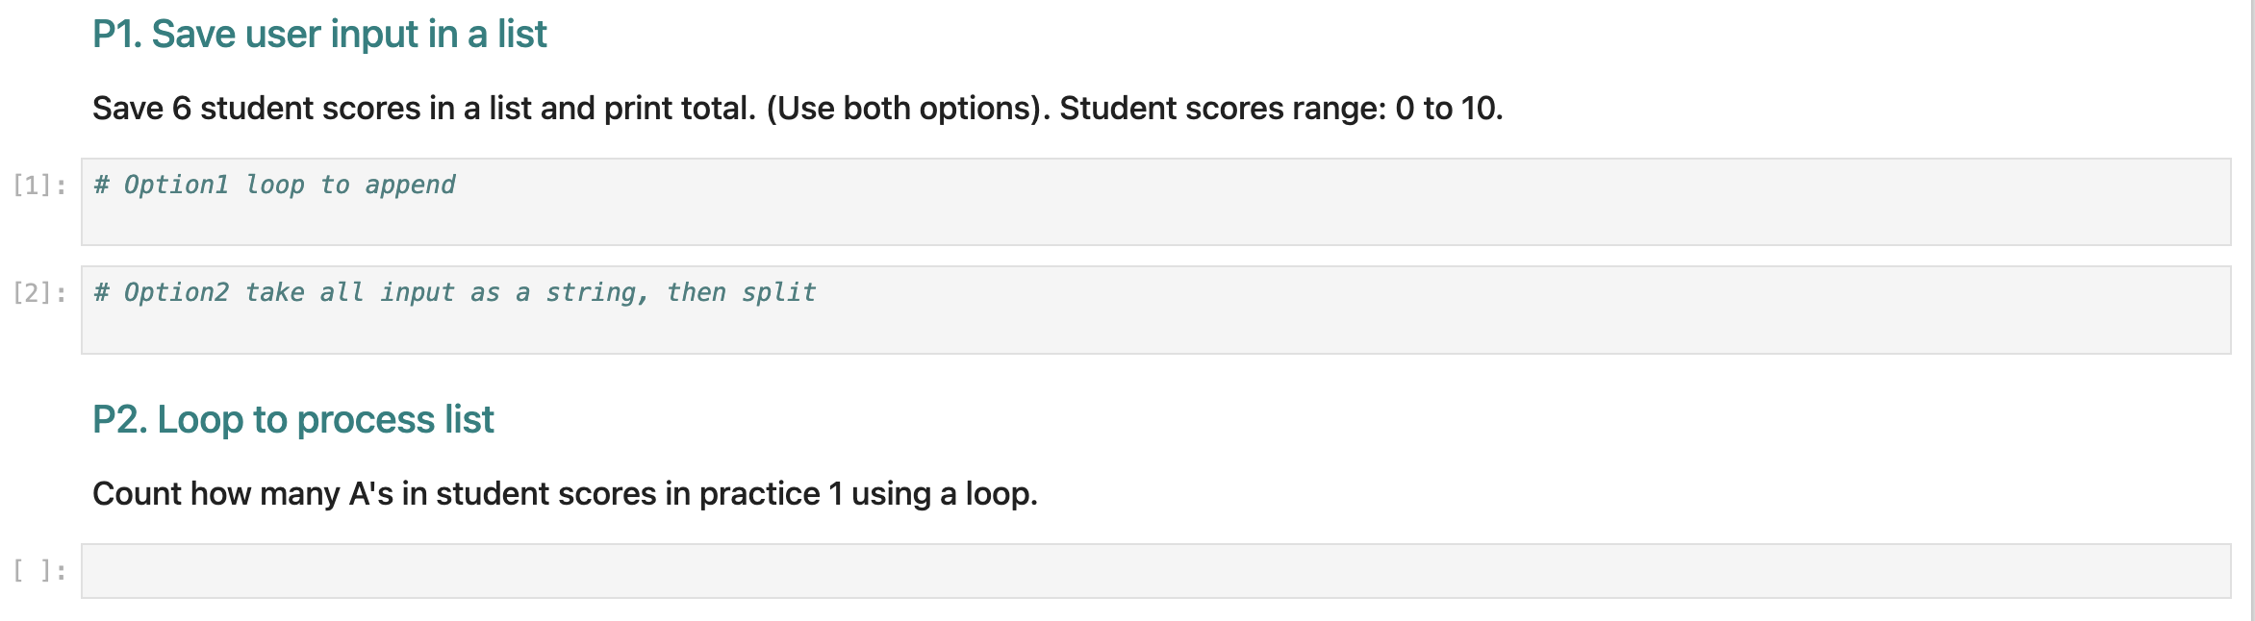Select the markdown cell about counting A's
The width and height of the screenshot is (2255, 621).
tap(563, 492)
